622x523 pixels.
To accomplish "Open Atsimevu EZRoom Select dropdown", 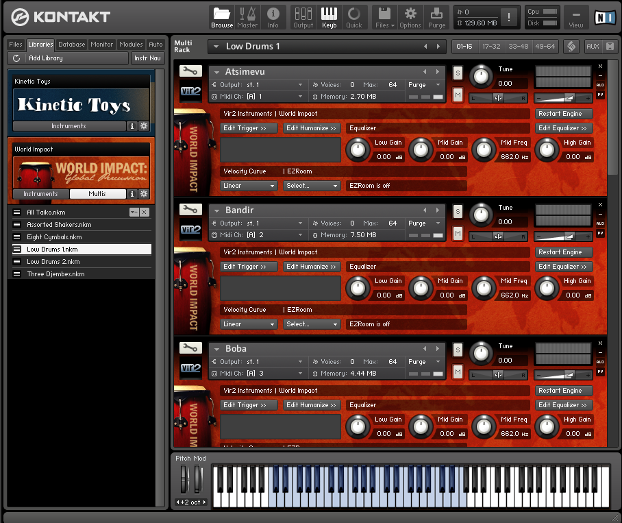I will point(312,186).
